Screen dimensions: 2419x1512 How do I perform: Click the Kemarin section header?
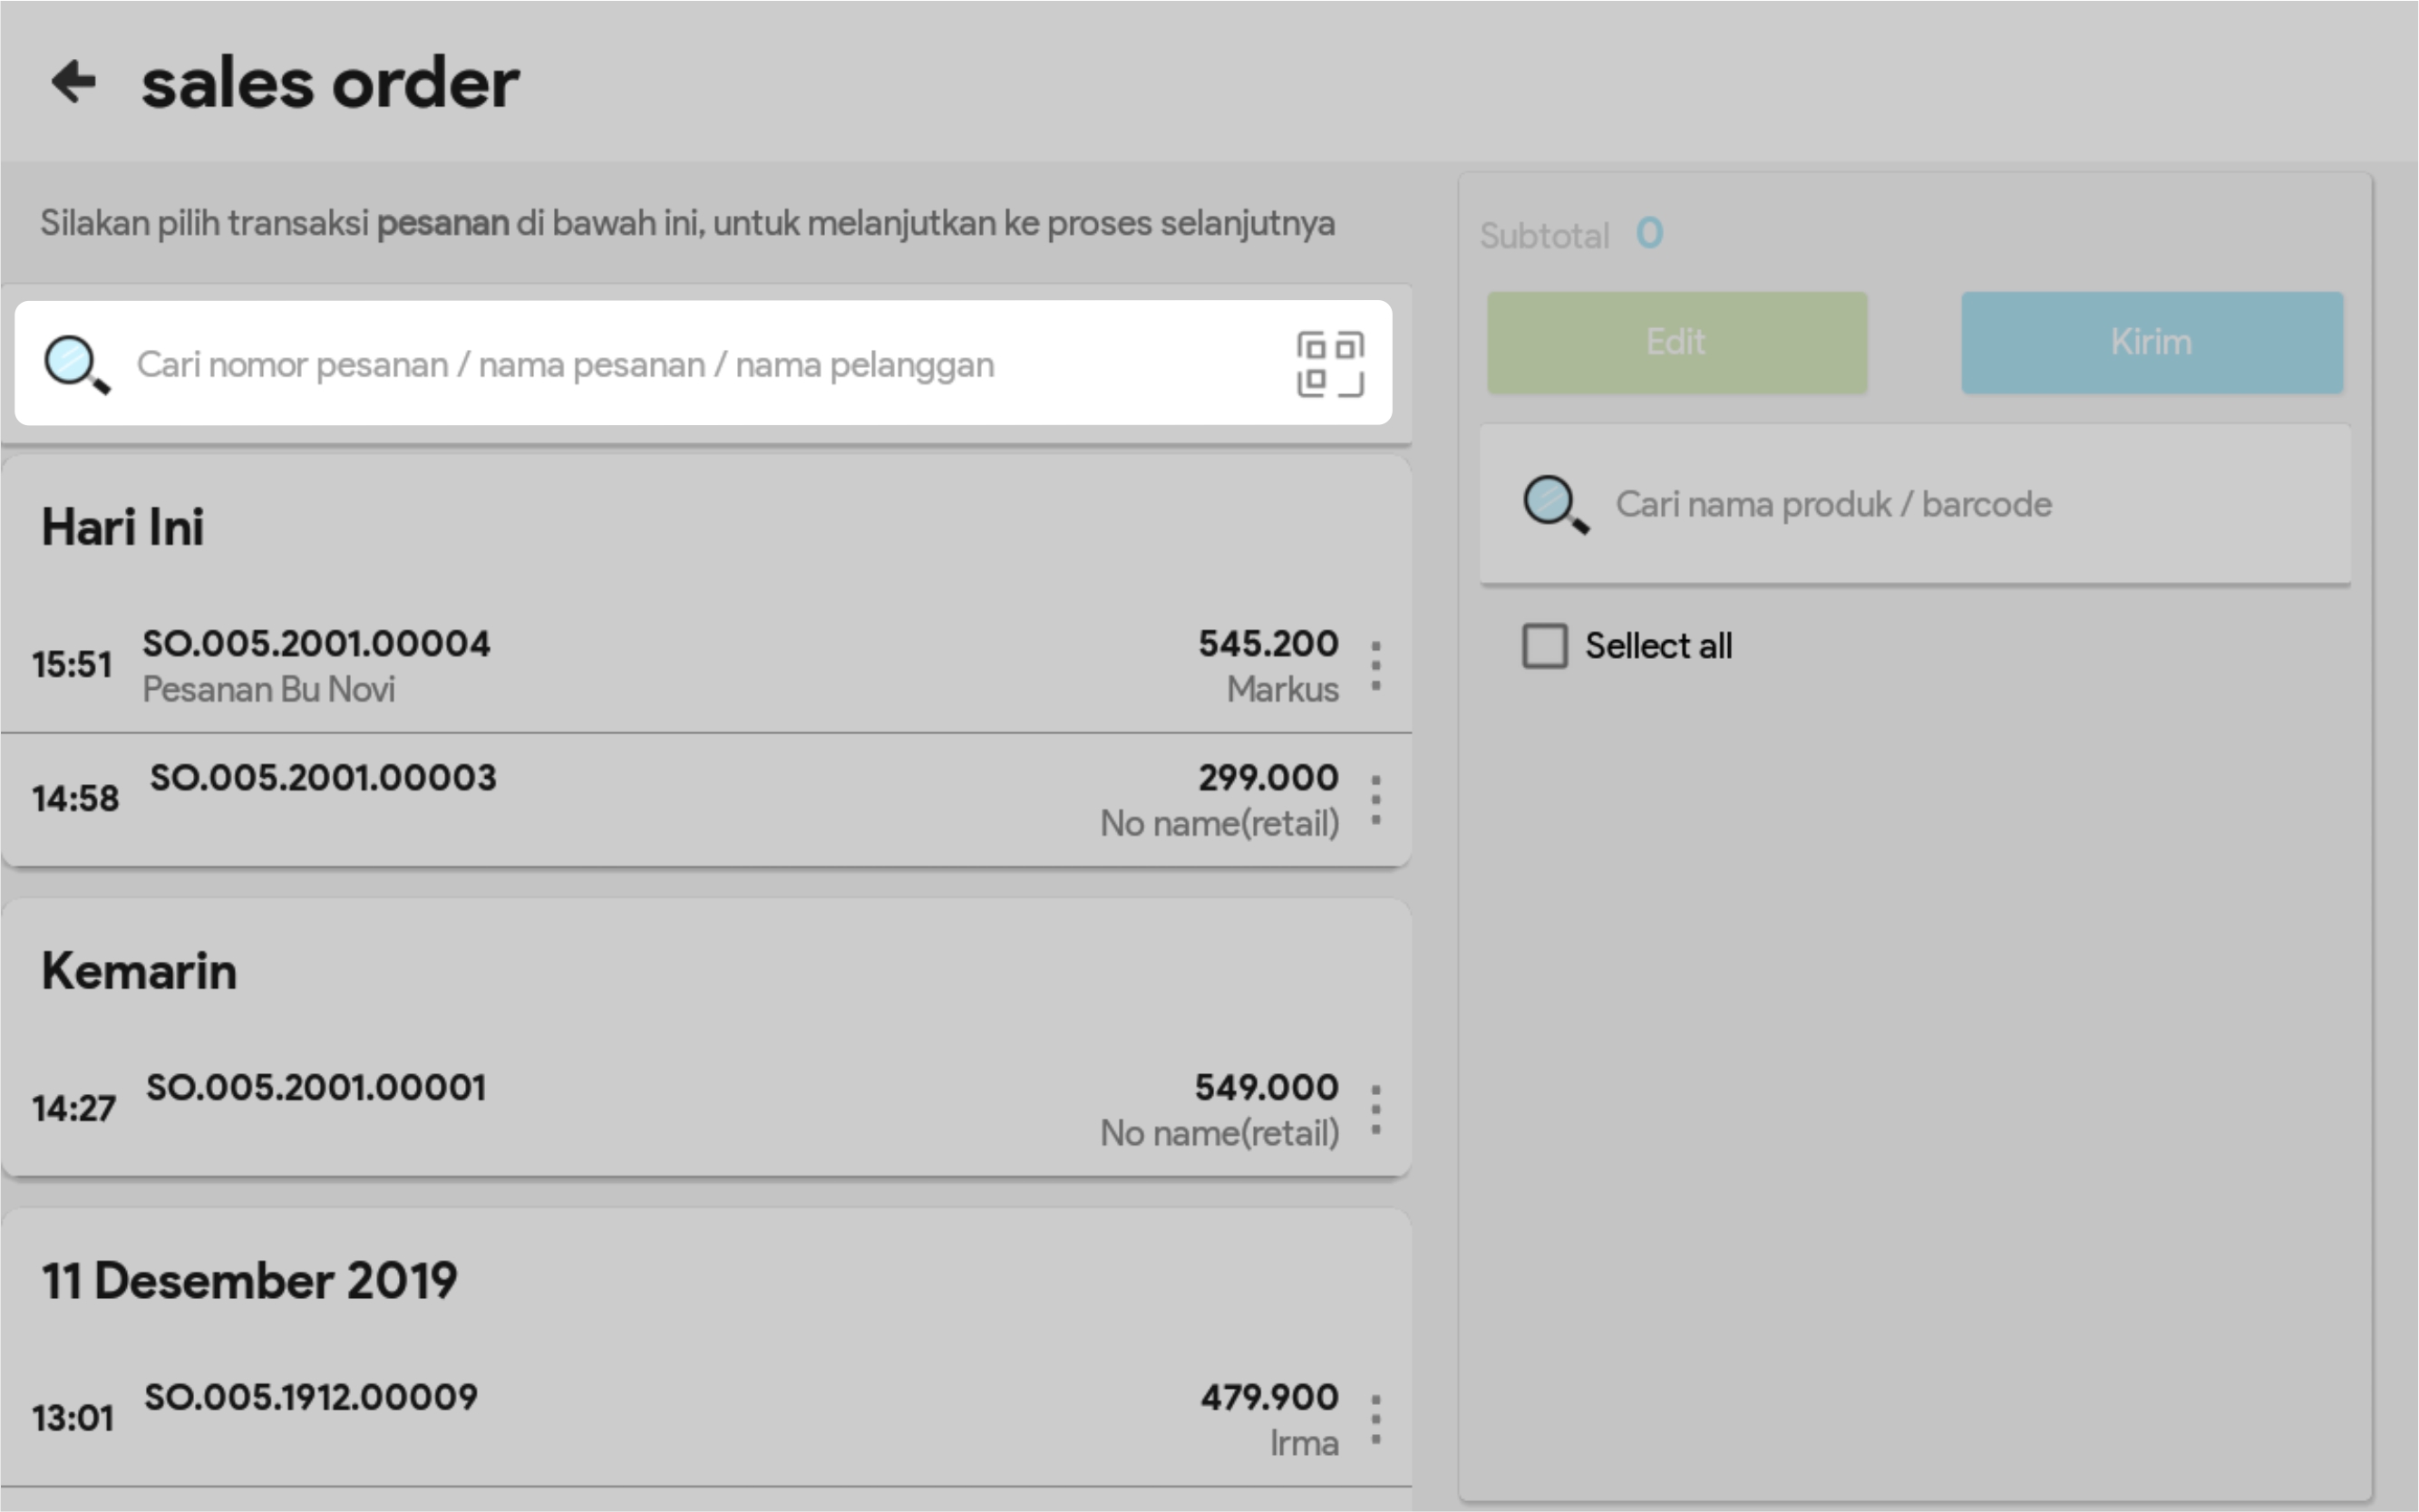[x=139, y=971]
